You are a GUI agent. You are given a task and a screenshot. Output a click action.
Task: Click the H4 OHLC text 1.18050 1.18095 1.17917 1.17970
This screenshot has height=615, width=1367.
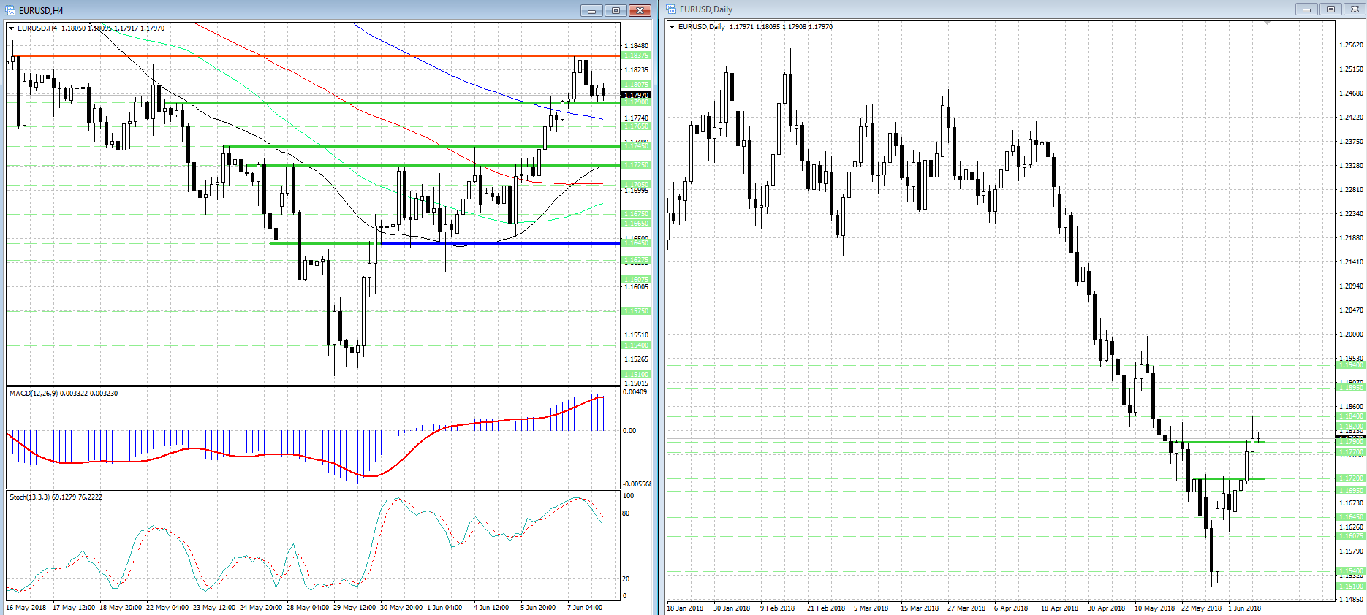(113, 28)
